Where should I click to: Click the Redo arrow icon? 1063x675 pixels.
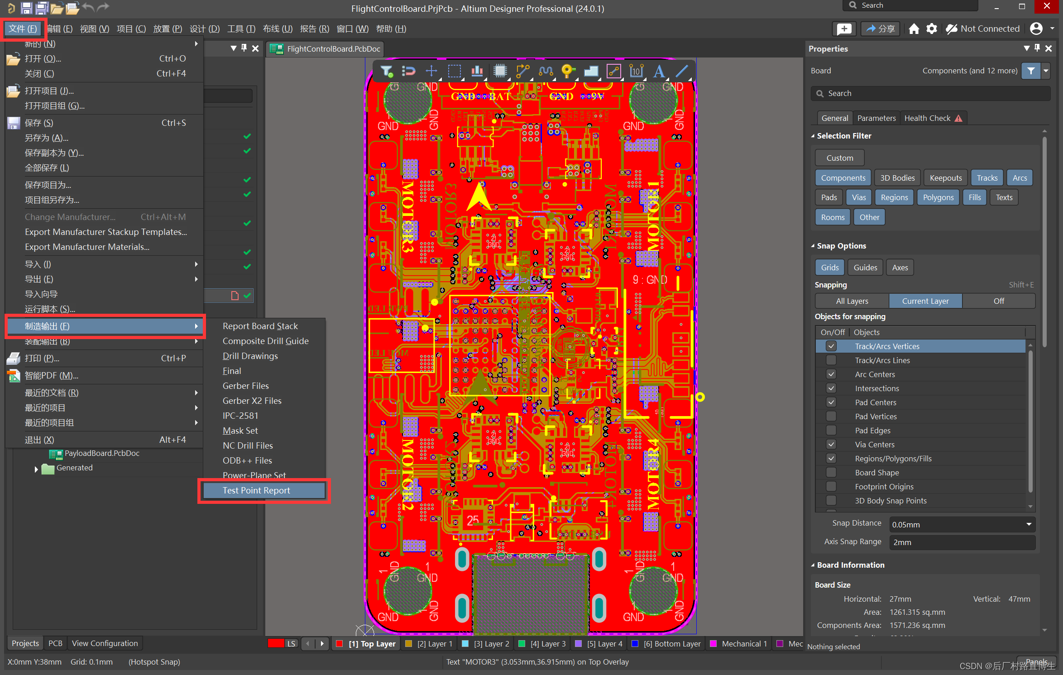coord(104,7)
